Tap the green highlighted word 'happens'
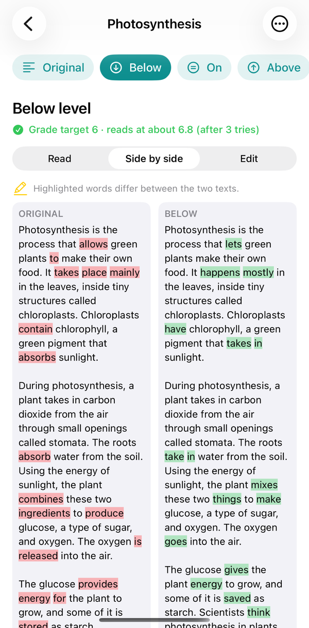 coord(220,273)
